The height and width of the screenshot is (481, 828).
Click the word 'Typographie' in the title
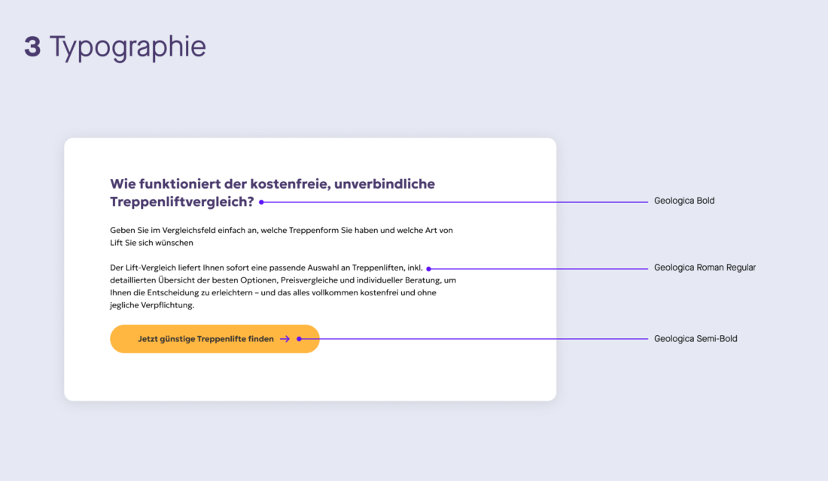[x=128, y=47]
